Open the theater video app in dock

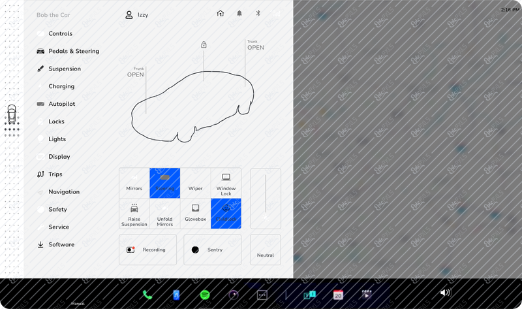(367, 295)
